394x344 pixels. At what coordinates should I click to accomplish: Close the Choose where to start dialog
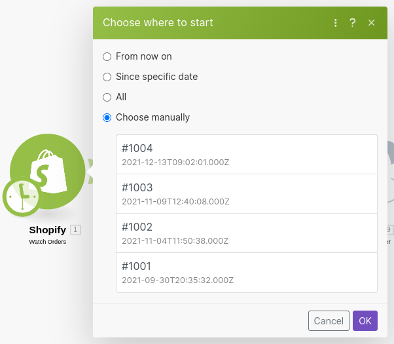point(371,23)
